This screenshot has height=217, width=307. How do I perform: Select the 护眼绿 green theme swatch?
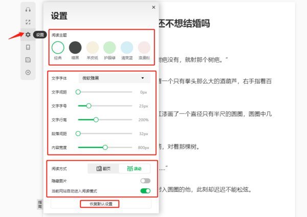[x=109, y=48]
